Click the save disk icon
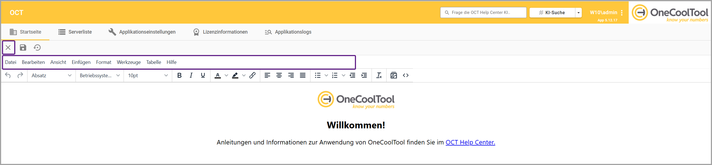 [23, 47]
